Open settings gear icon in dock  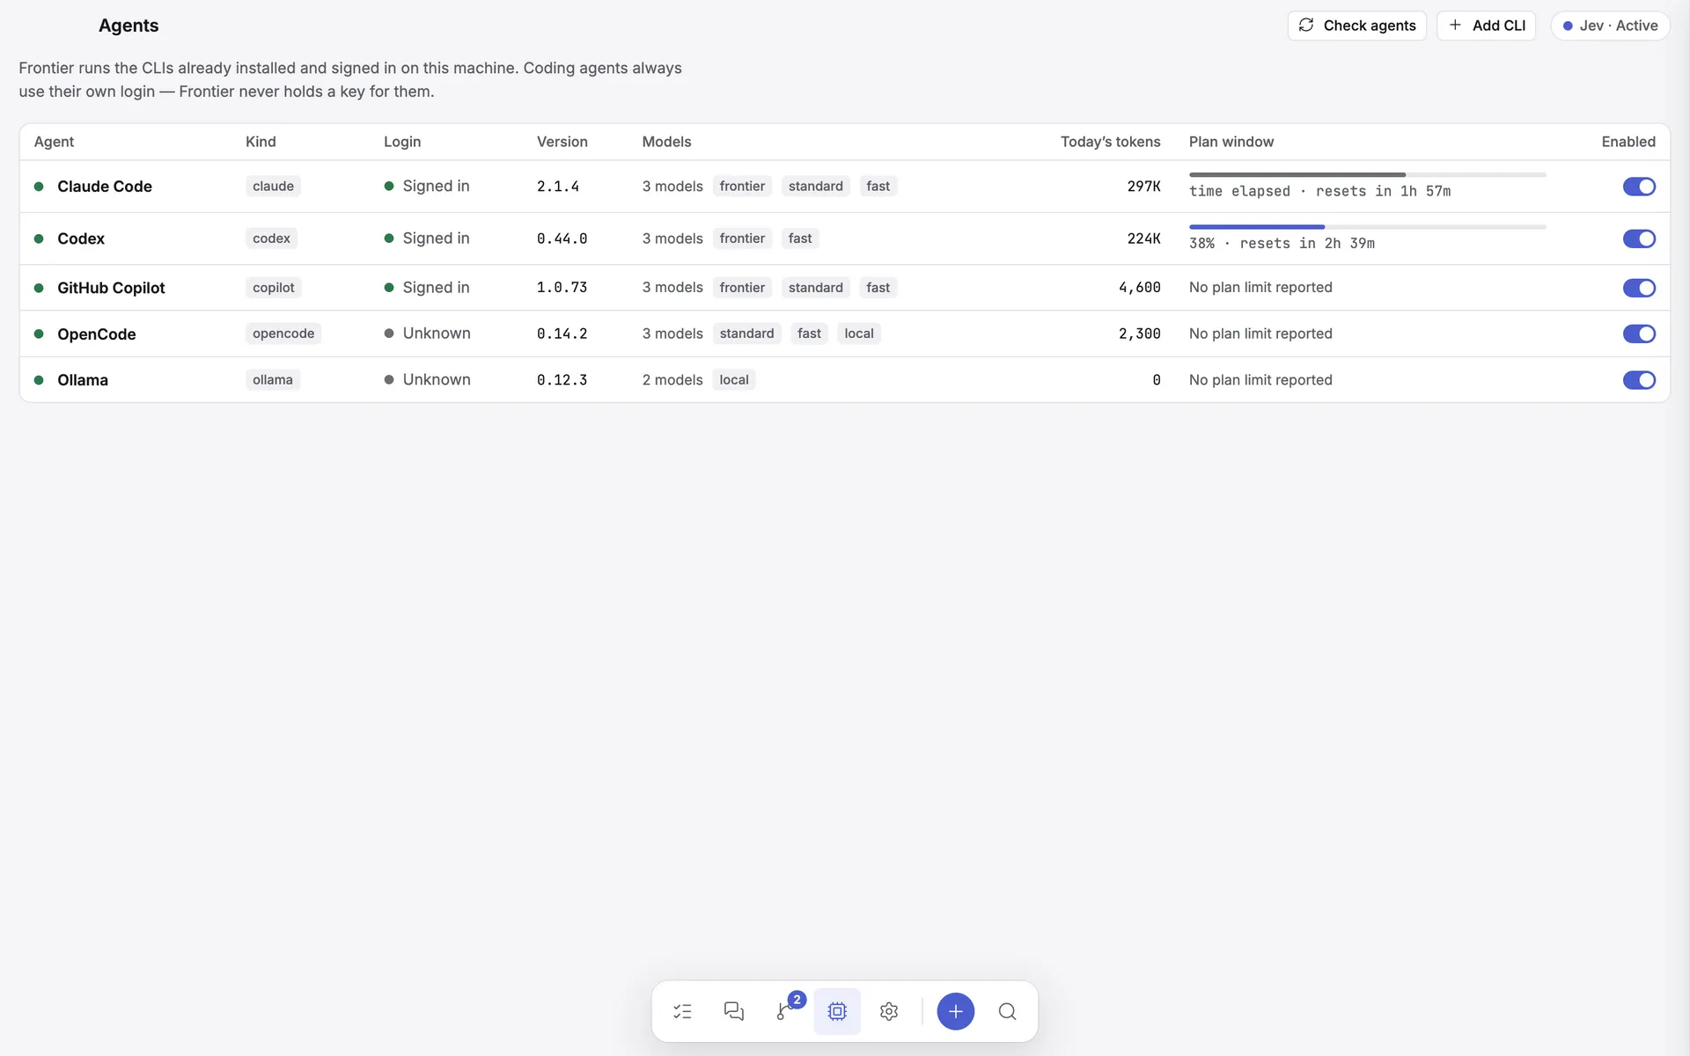coord(889,1011)
